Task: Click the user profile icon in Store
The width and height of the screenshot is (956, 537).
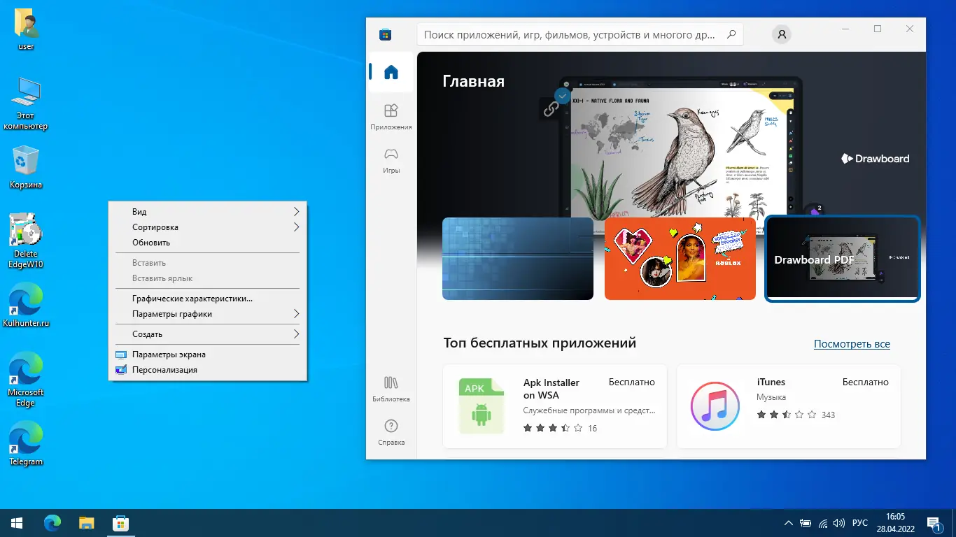Action: click(x=781, y=33)
